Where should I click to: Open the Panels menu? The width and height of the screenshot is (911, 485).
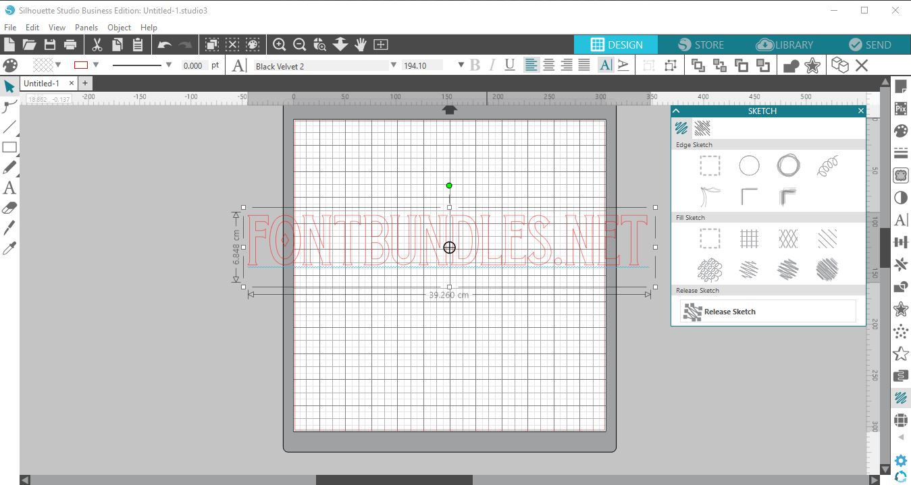tap(86, 28)
